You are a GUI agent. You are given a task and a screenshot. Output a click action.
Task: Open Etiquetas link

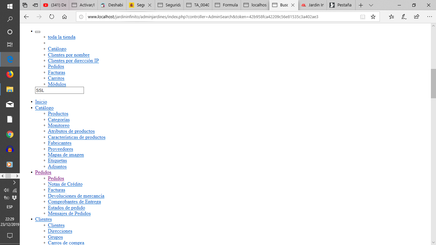pos(57,160)
